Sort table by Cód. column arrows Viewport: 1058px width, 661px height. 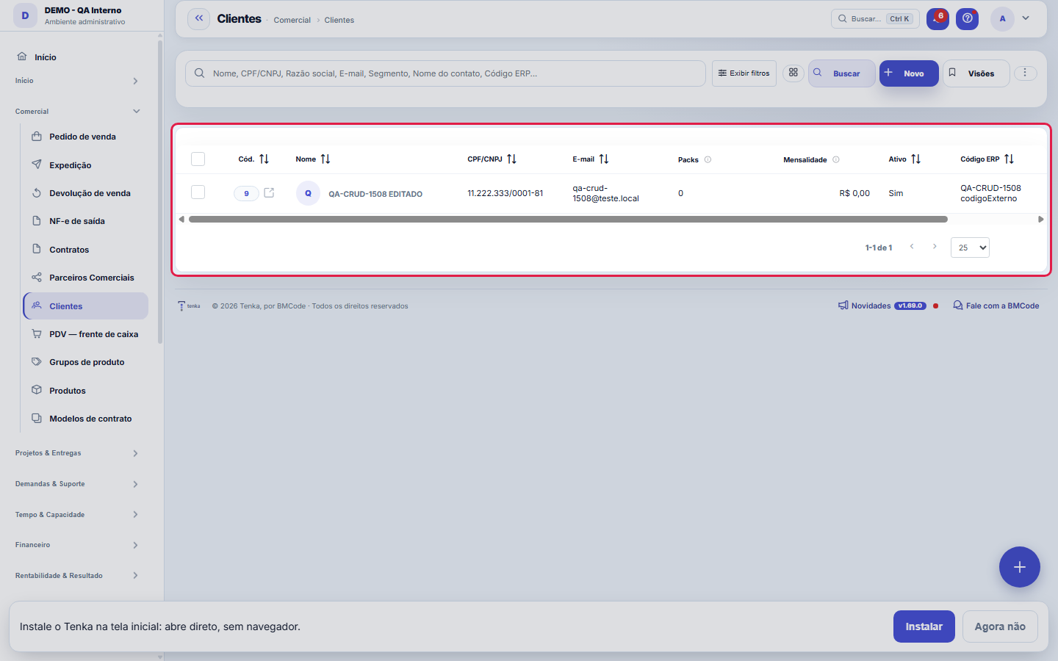(x=264, y=159)
